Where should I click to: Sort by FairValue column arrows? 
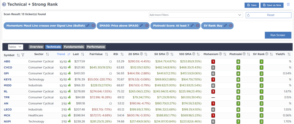[107, 54]
